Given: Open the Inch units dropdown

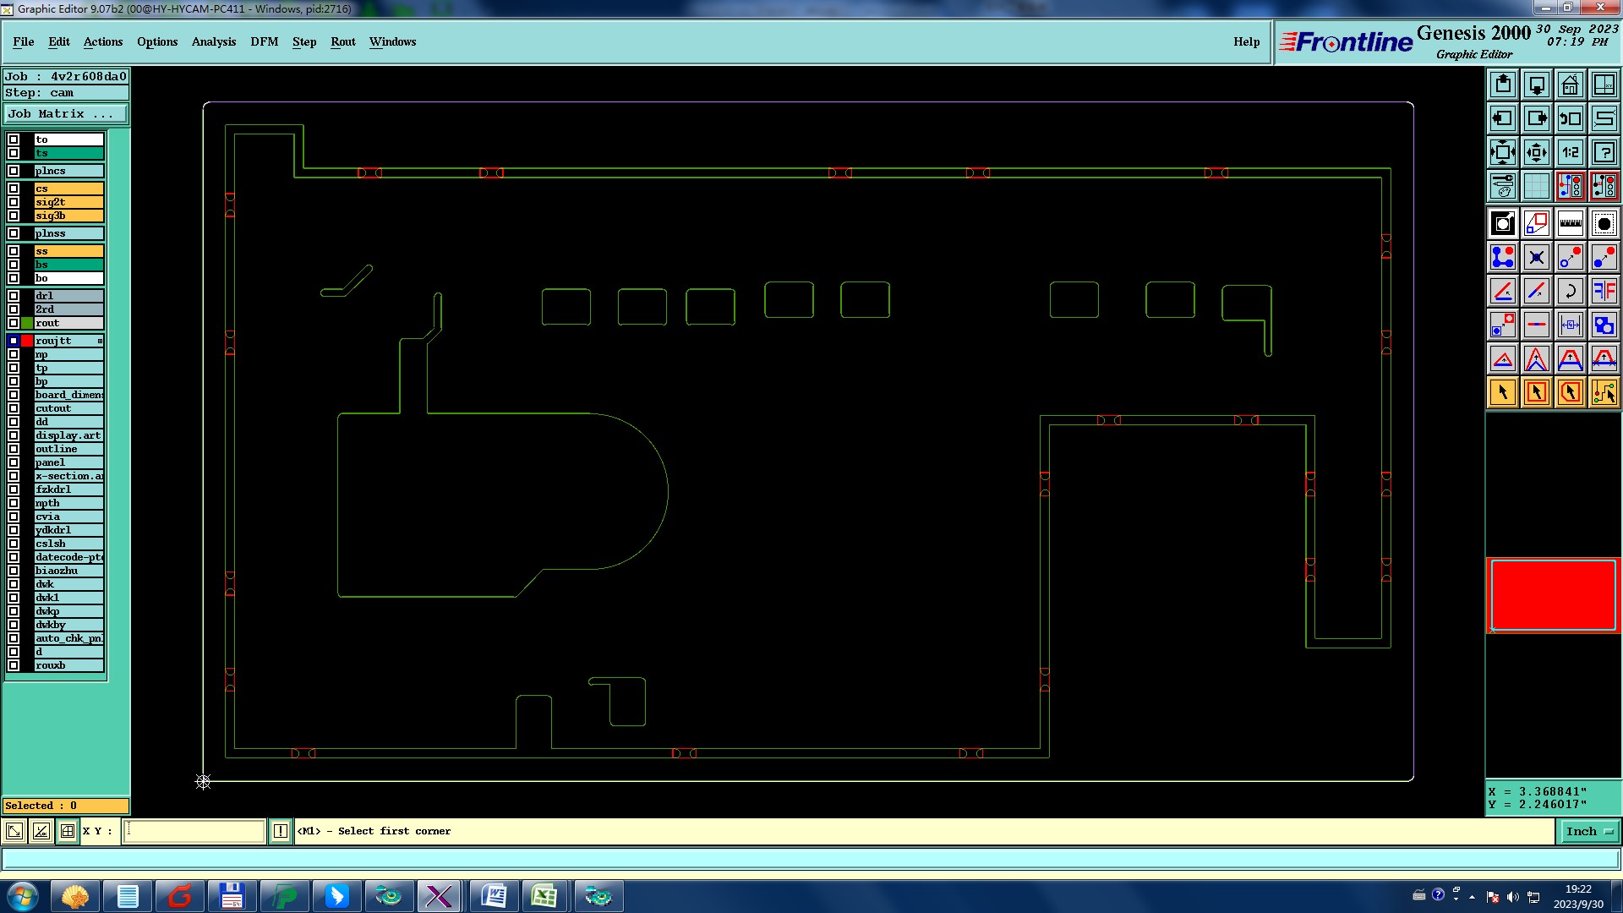Looking at the screenshot, I should pos(1588,832).
